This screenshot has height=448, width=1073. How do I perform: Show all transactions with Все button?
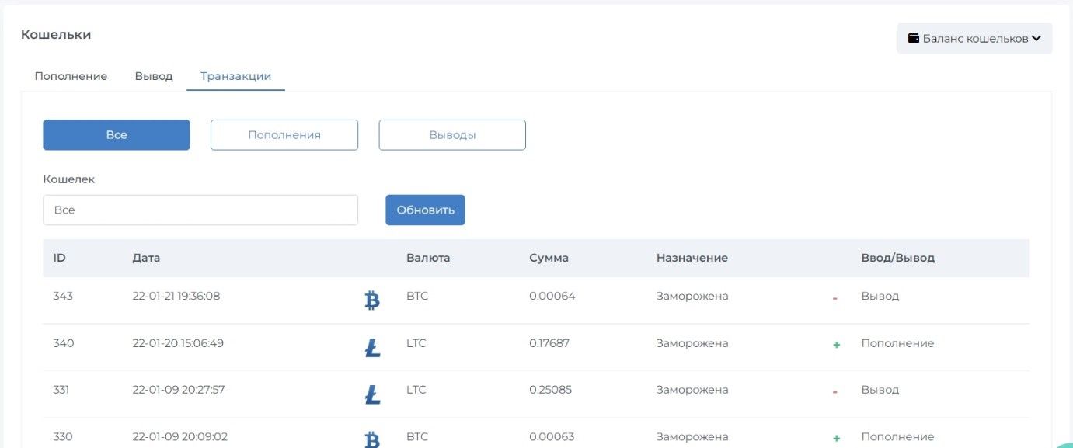[x=117, y=134]
